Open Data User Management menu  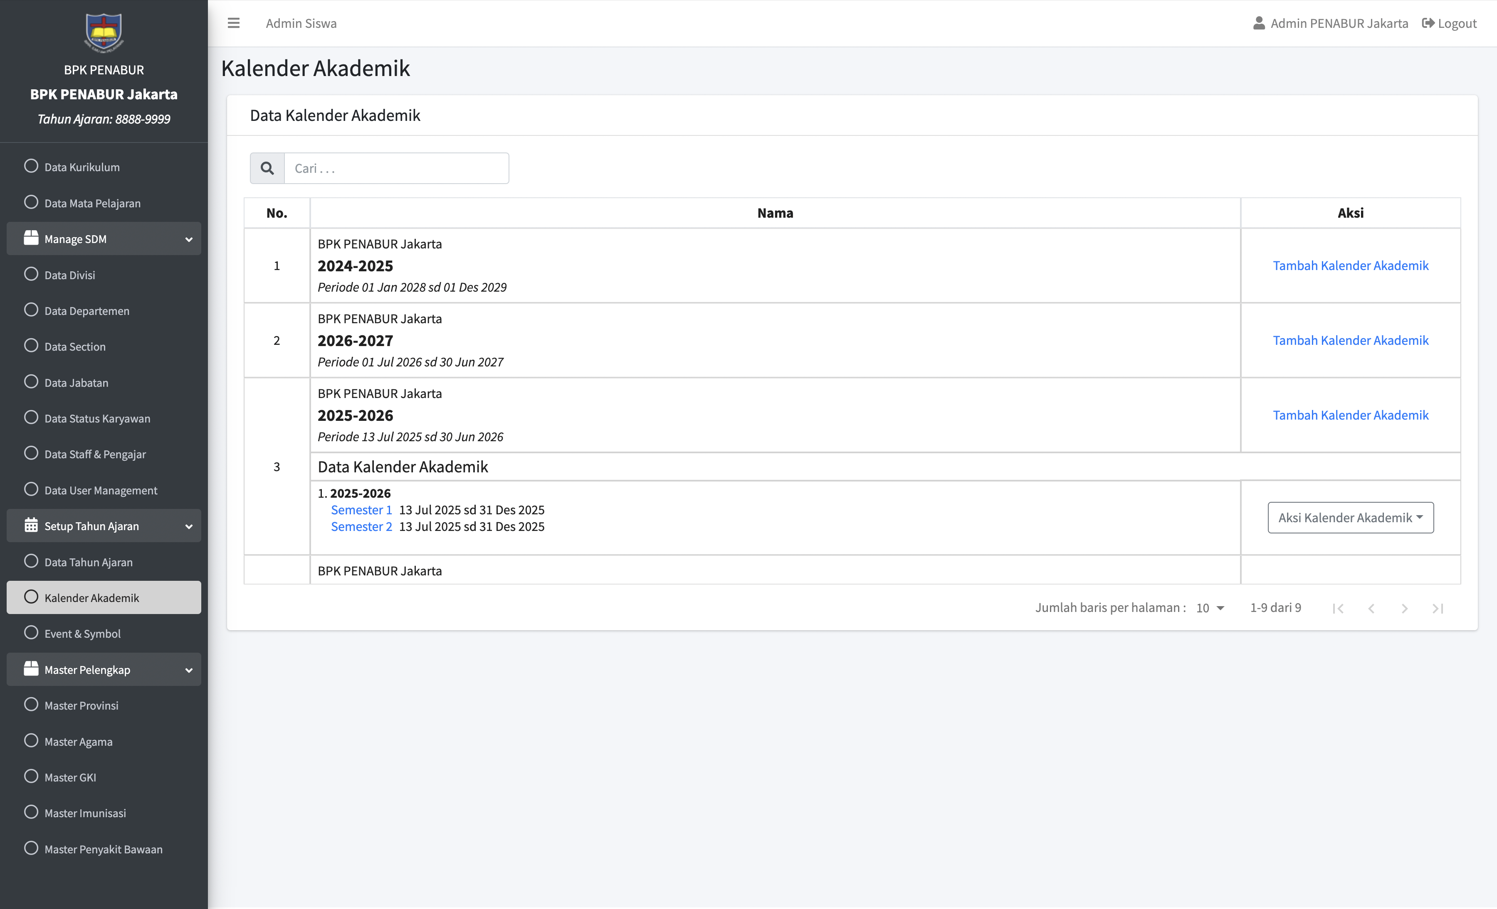[x=104, y=490]
